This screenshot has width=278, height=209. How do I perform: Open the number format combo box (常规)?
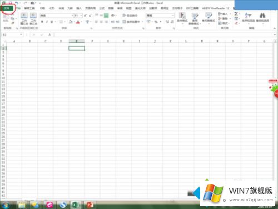point(160,16)
